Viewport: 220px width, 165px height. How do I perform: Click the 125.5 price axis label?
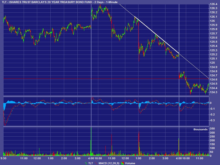(213, 42)
